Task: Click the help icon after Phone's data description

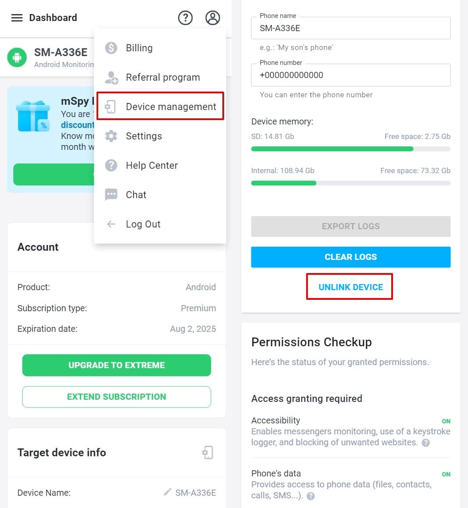Action: pos(311,496)
